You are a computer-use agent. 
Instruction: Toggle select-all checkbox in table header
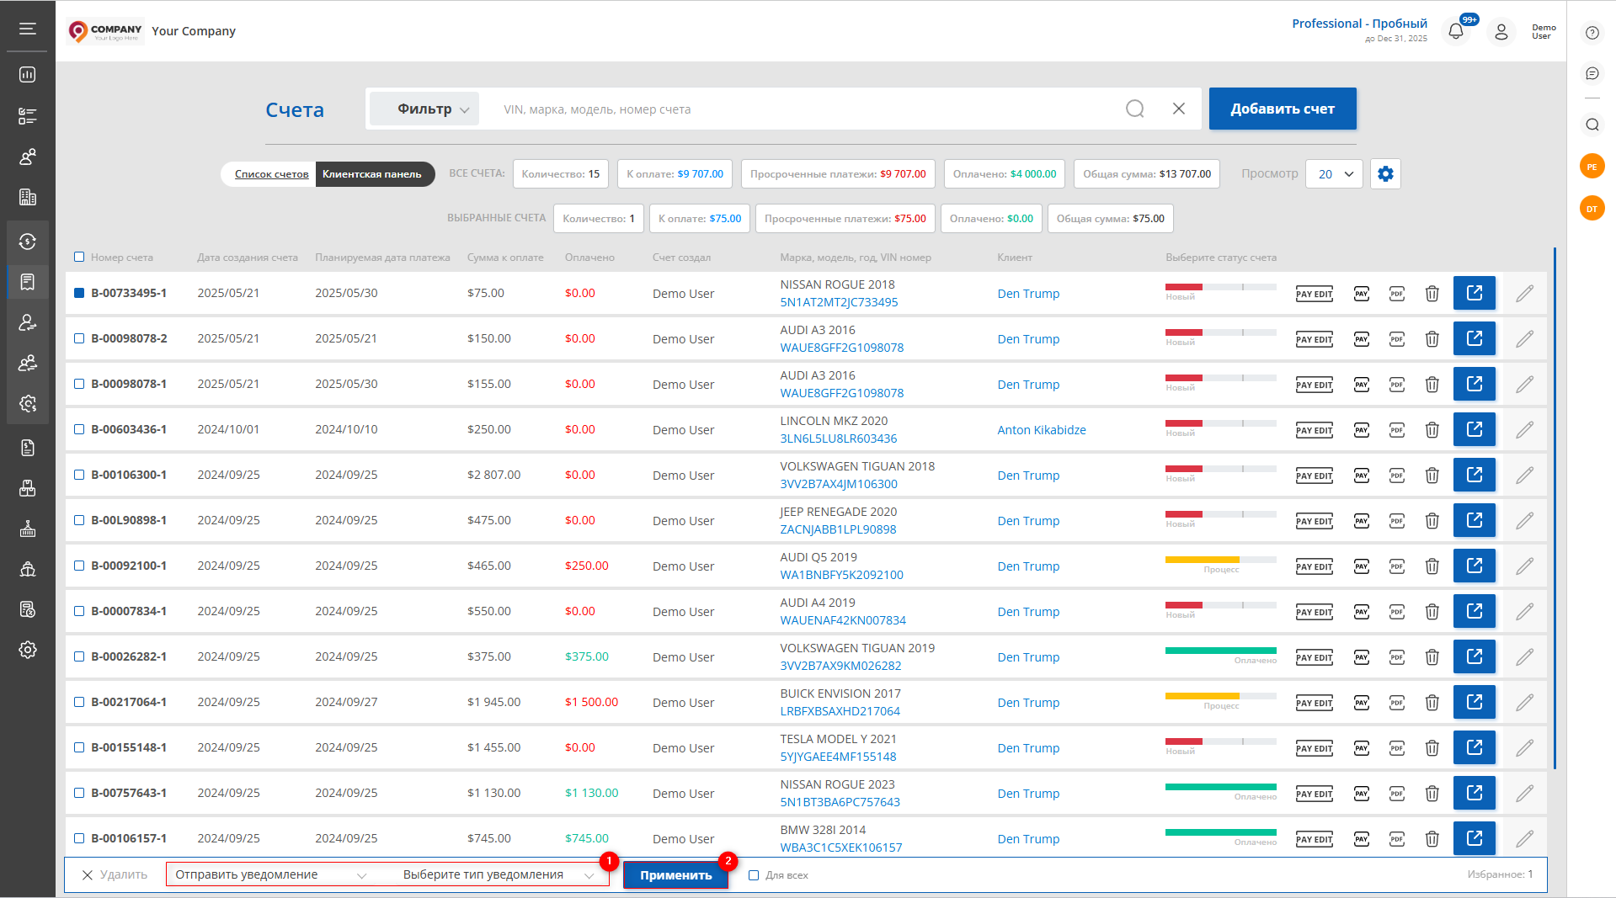(x=79, y=258)
